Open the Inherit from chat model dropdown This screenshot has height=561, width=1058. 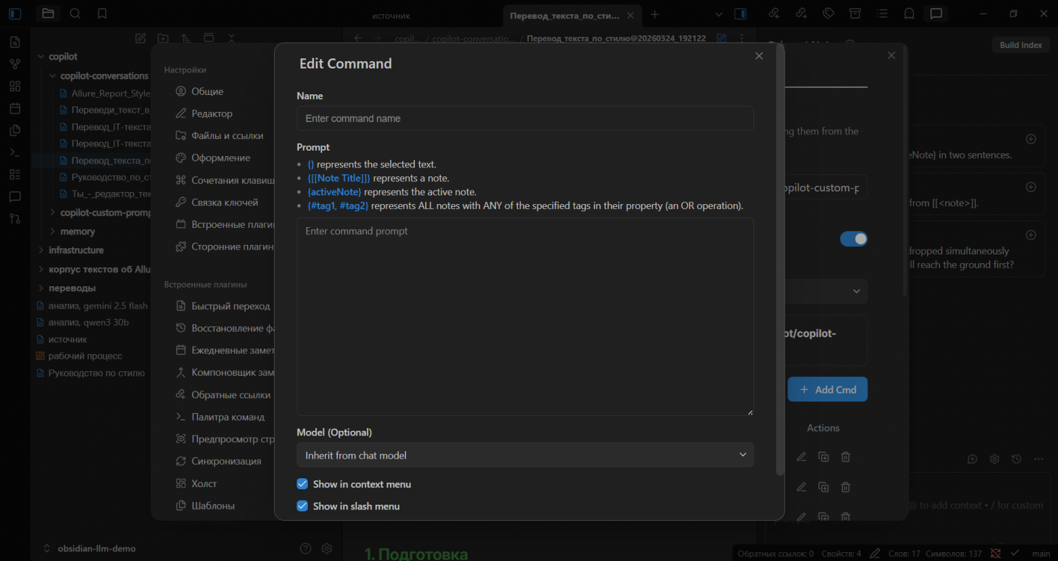[525, 455]
